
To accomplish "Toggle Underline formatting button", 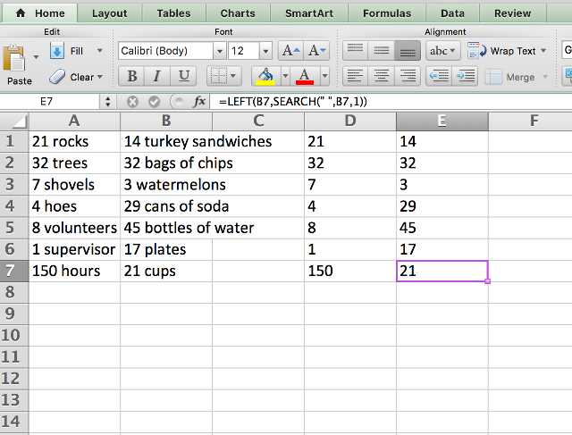I will click(183, 76).
